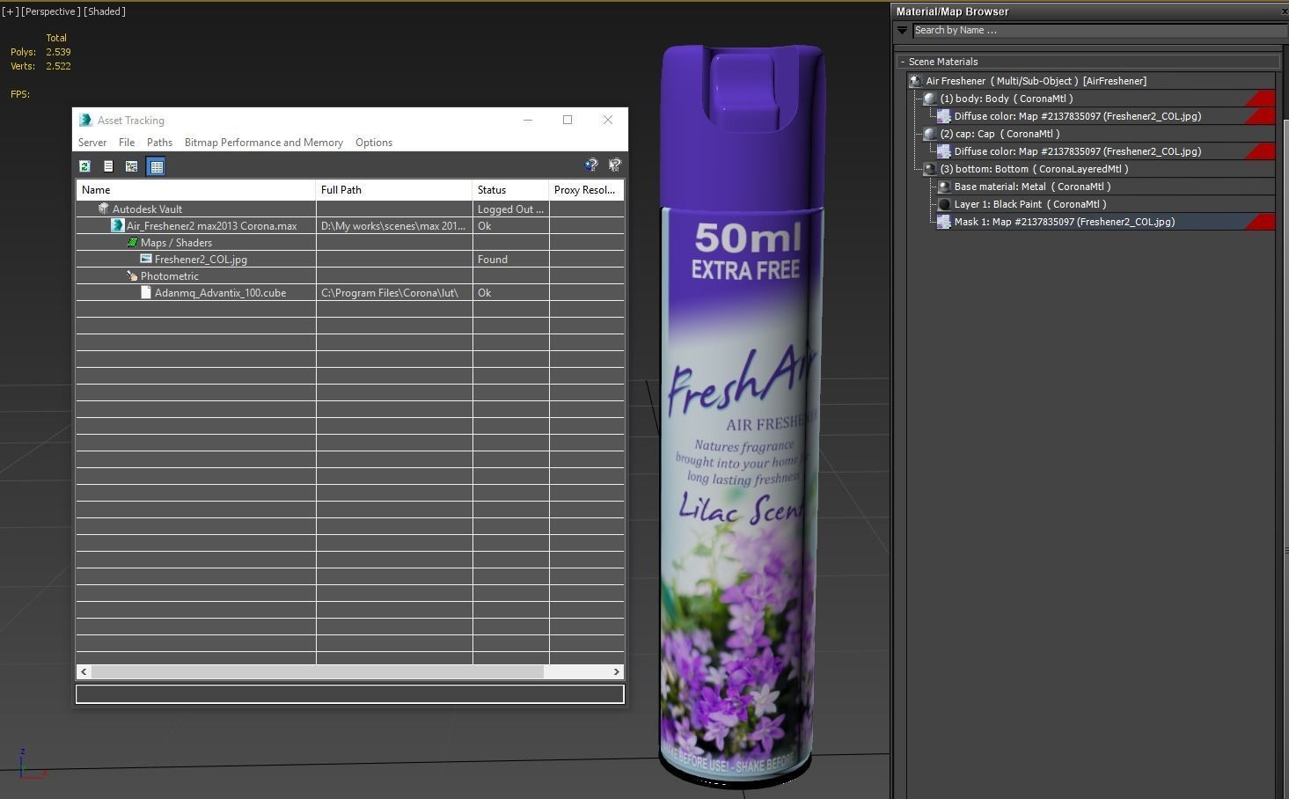Select the Photometric row
This screenshot has height=799, width=1289.
[x=350, y=275]
